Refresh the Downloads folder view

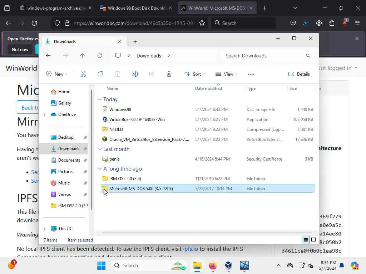100,56
